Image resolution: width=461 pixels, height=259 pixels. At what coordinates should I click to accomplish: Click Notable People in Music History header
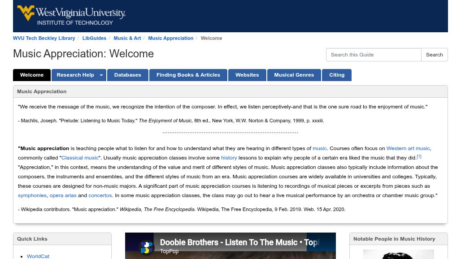coord(398,239)
